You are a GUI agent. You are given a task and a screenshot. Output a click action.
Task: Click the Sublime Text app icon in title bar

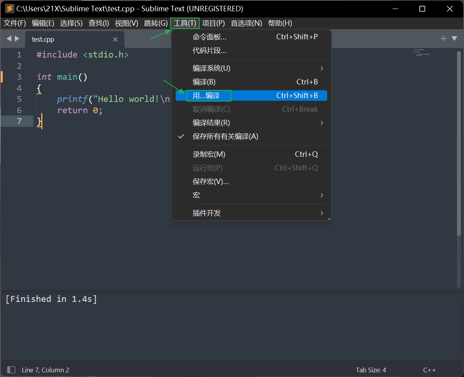point(9,9)
